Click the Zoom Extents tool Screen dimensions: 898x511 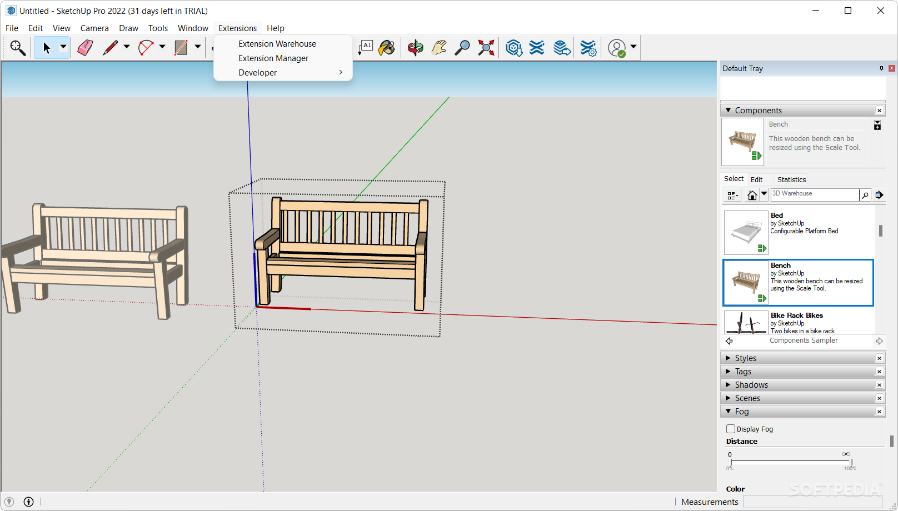click(486, 48)
